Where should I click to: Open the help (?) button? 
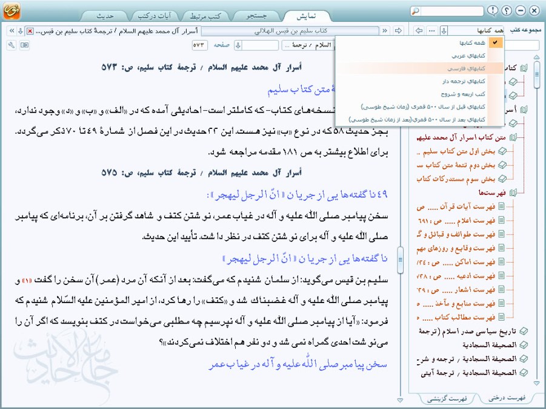pos(507,11)
